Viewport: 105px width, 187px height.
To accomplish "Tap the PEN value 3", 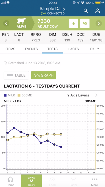I will click(6, 40).
